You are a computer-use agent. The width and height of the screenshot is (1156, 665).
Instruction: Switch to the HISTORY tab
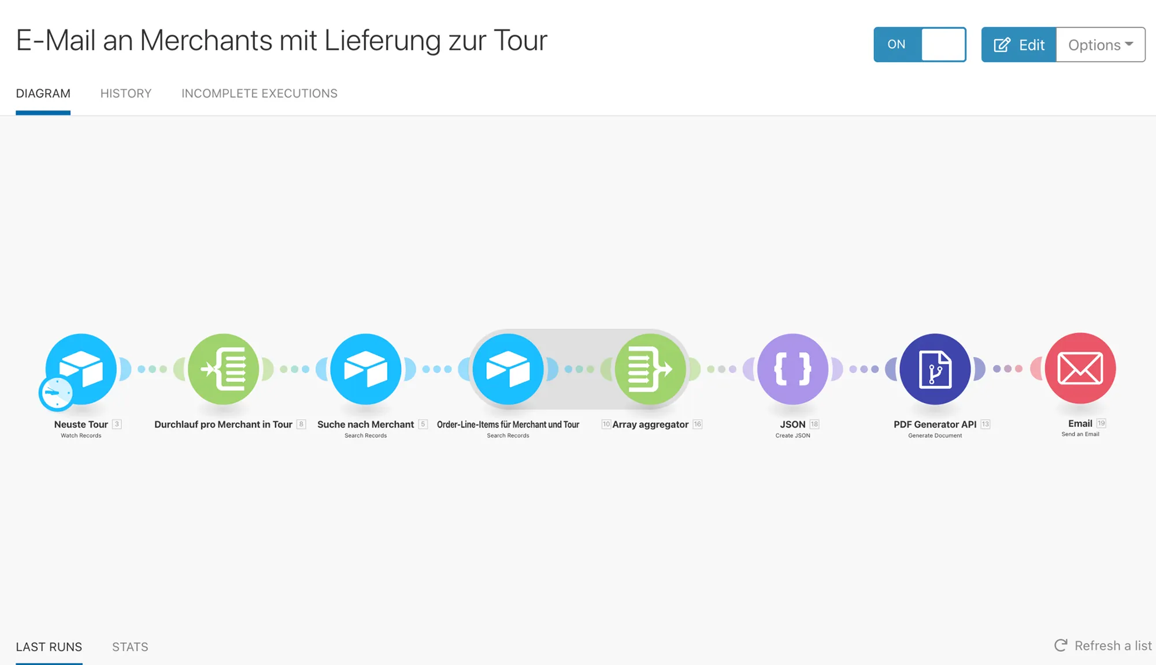(x=125, y=93)
